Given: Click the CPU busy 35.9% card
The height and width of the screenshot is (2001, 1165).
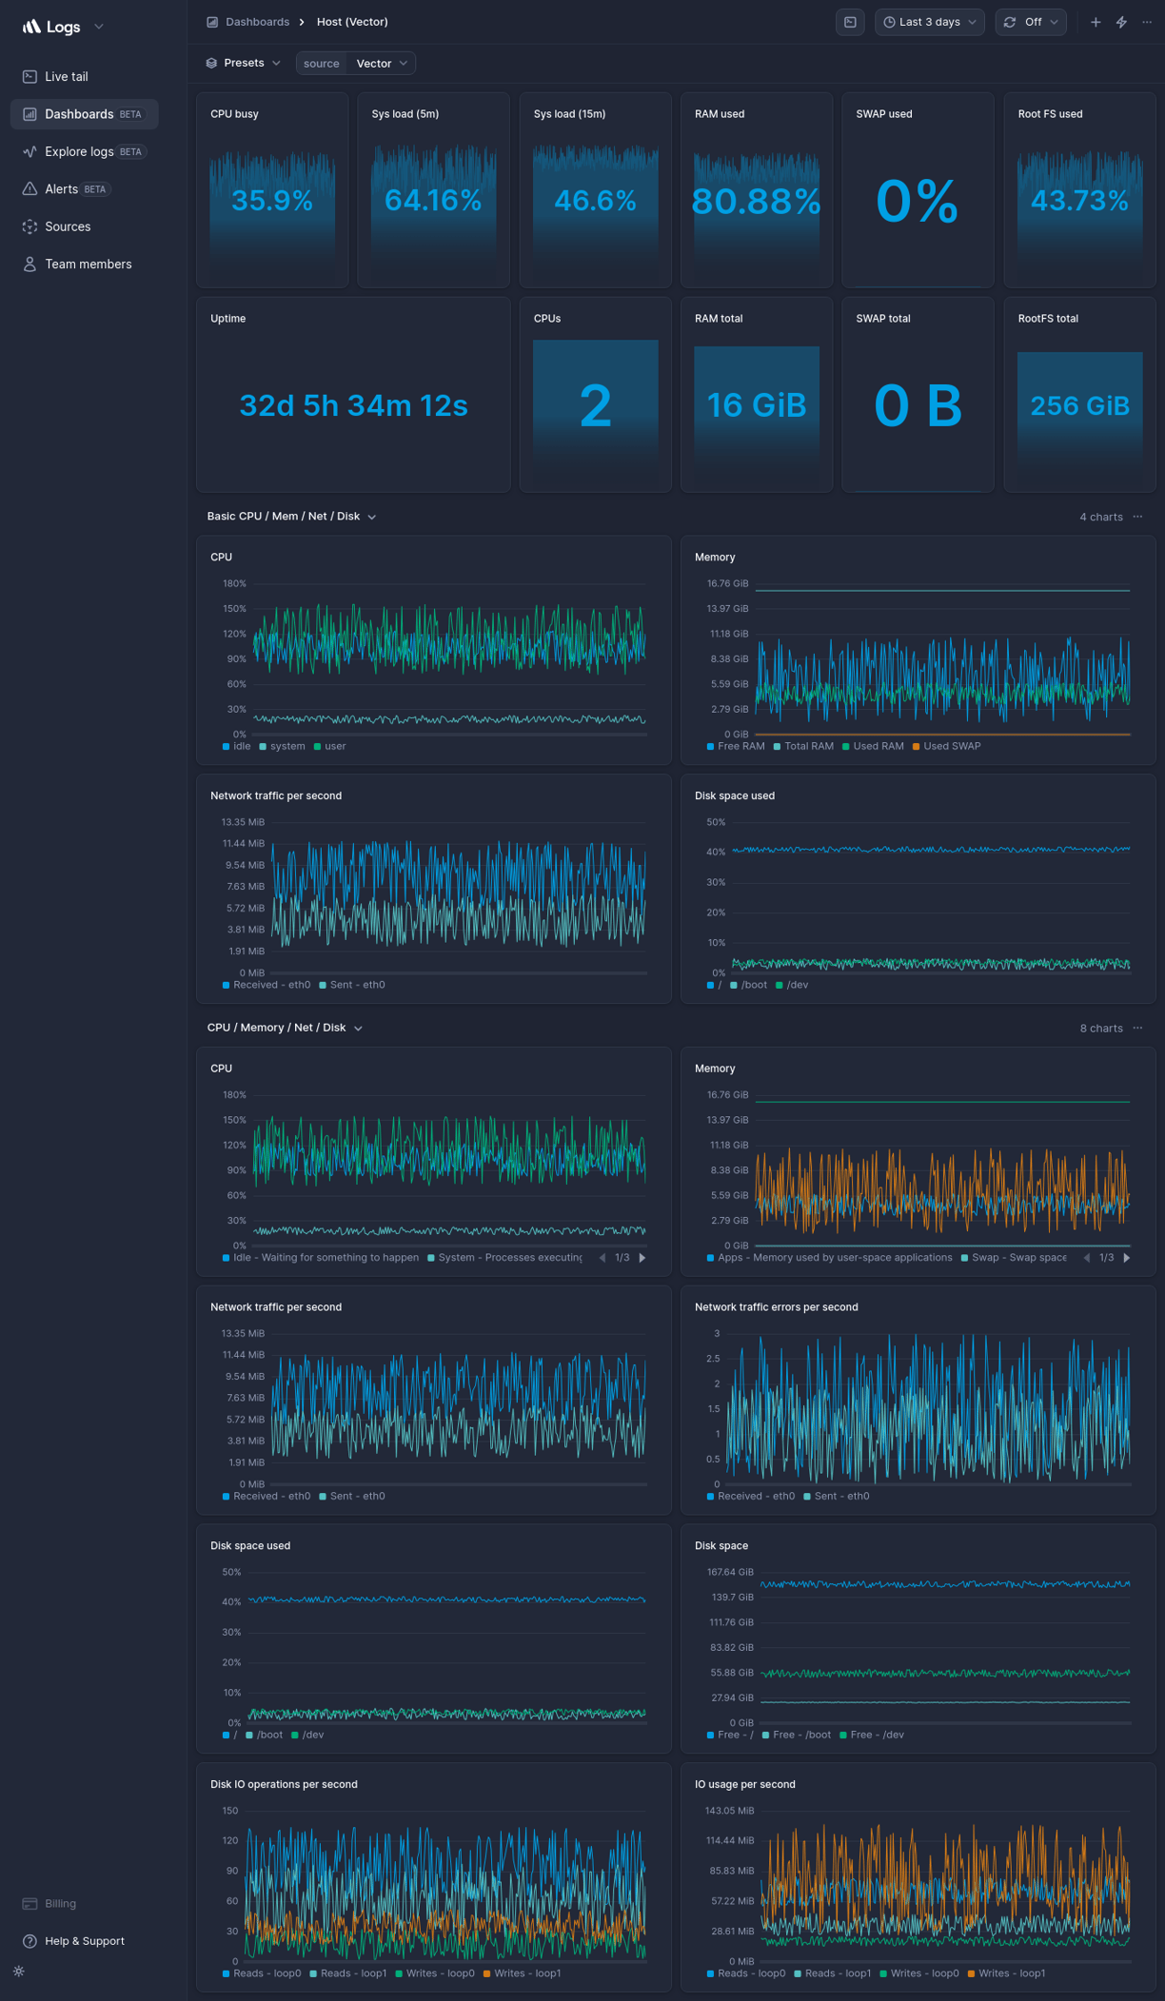Looking at the screenshot, I should pyautogui.click(x=272, y=189).
